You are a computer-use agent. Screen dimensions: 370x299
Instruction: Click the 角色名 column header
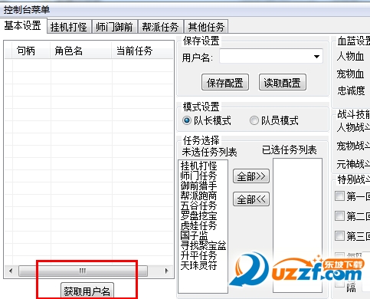[x=80, y=51]
